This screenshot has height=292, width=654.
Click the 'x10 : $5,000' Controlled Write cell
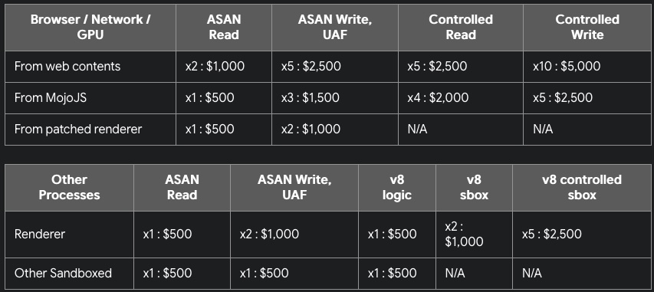tap(567, 67)
